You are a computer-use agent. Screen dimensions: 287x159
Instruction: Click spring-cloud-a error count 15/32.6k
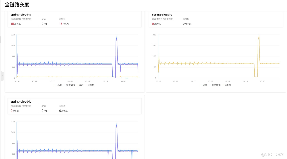pyautogui.click(x=16, y=24)
